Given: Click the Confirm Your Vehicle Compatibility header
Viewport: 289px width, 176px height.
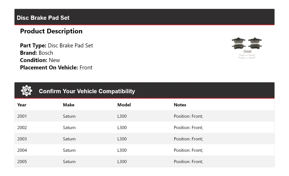Looking at the screenshot, I should point(87,91).
